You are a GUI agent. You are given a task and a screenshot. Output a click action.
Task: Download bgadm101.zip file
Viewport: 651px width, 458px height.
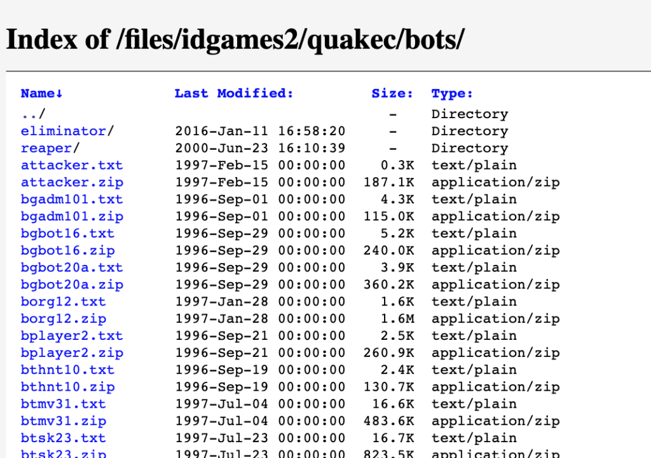[x=72, y=217]
